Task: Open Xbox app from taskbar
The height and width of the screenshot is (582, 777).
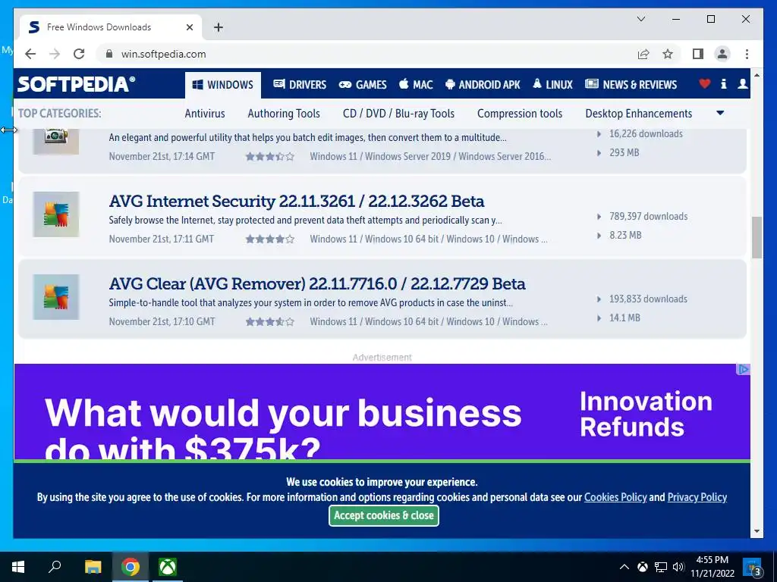Action: (168, 567)
